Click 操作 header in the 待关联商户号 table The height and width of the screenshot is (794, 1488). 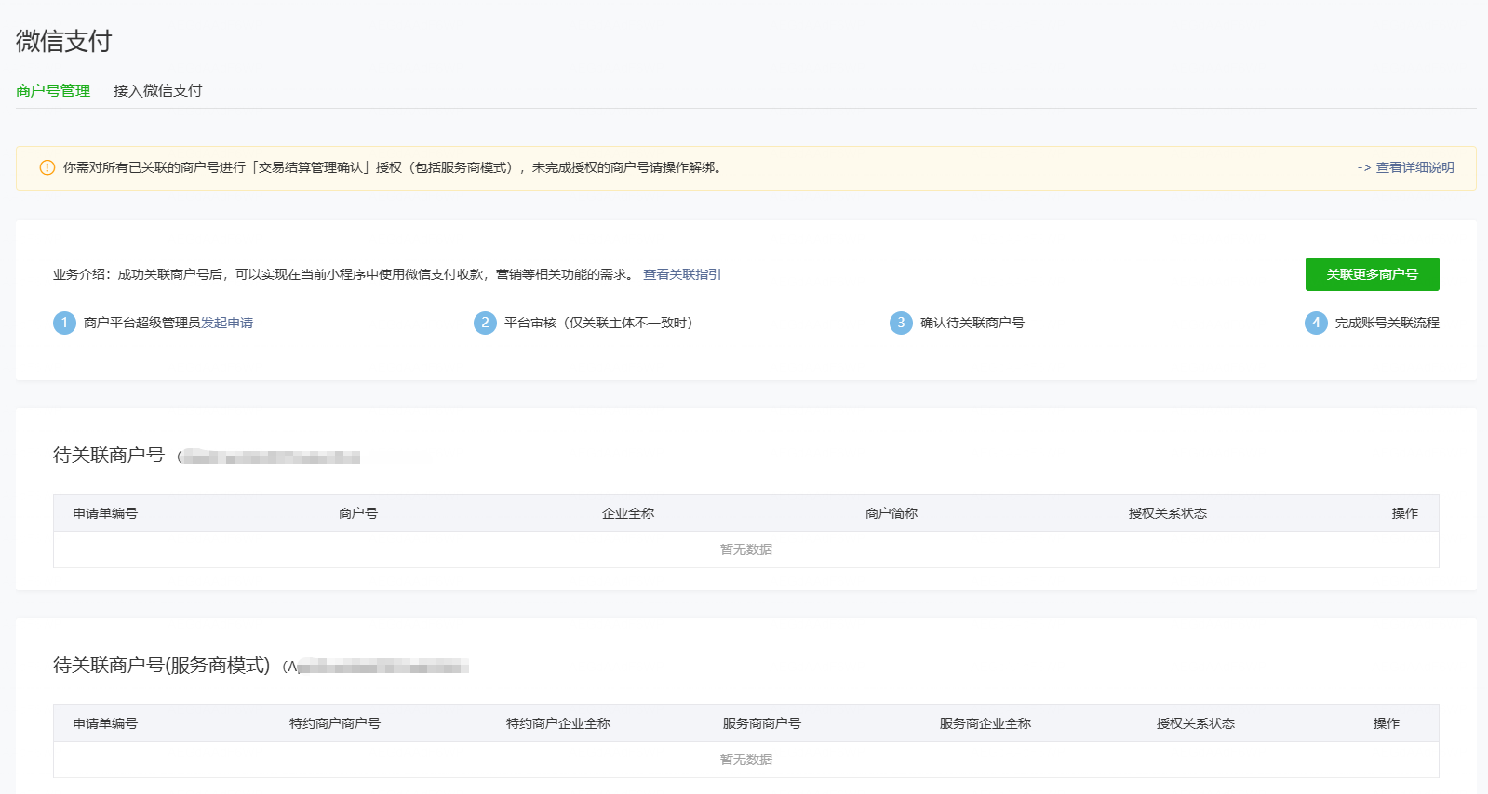tap(1405, 513)
